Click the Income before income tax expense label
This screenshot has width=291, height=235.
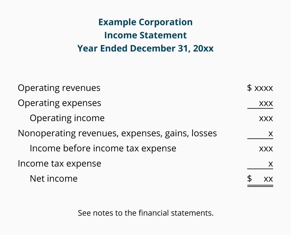tap(103, 149)
